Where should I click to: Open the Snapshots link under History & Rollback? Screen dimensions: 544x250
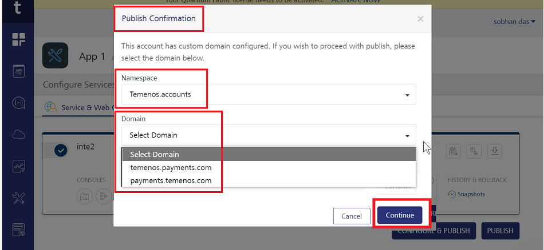pos(471,194)
